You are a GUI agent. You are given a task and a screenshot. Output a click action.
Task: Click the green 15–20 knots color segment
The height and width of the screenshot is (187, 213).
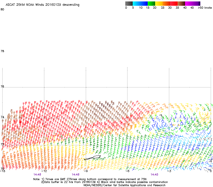[151, 3]
